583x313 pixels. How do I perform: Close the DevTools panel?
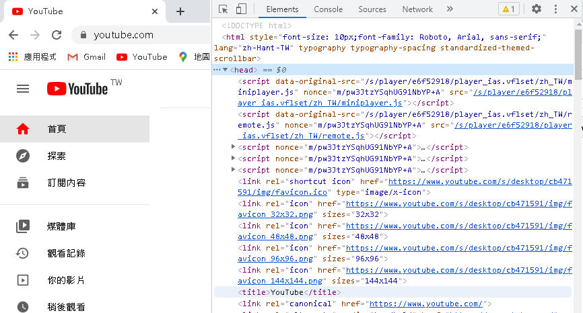tap(574, 9)
